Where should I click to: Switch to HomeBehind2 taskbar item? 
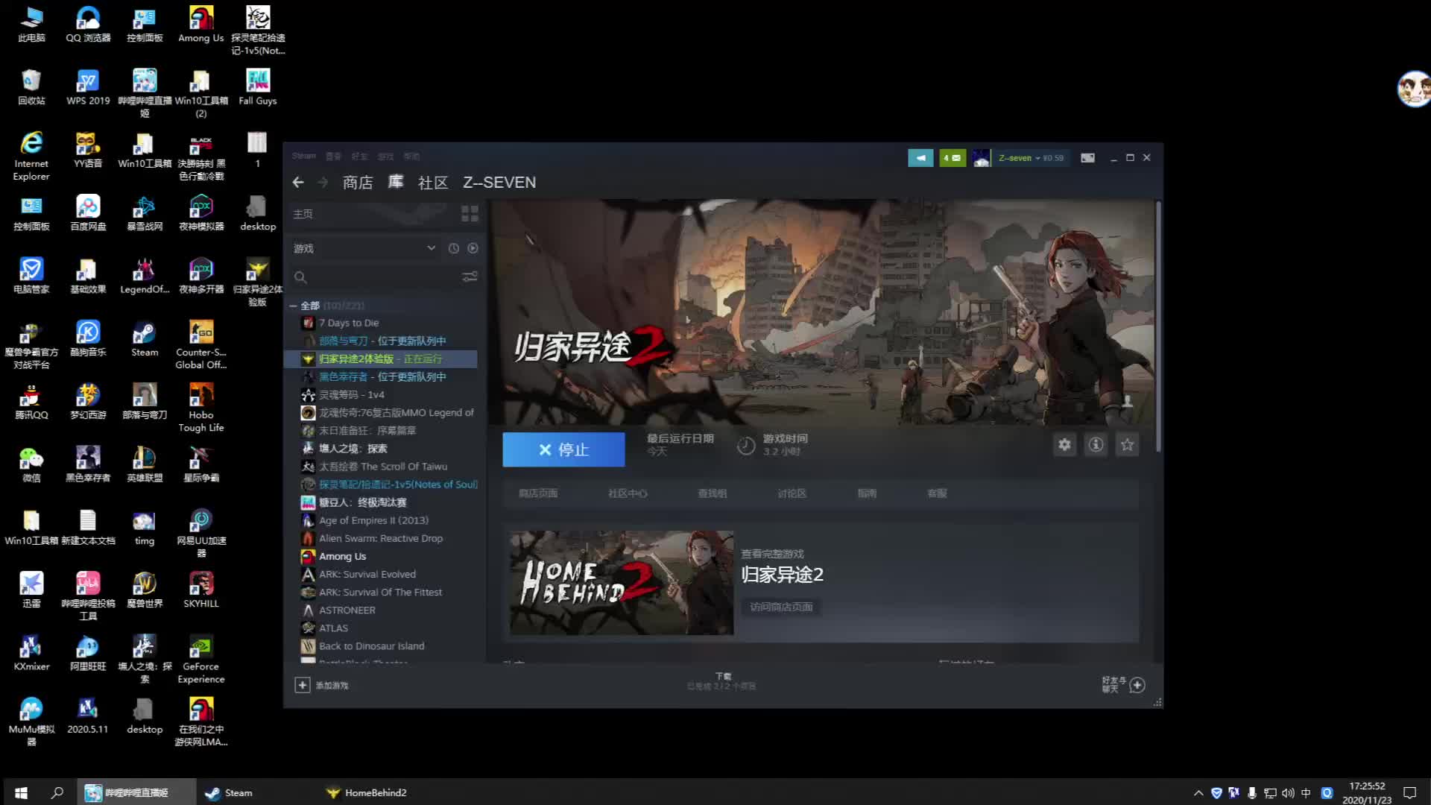367,792
